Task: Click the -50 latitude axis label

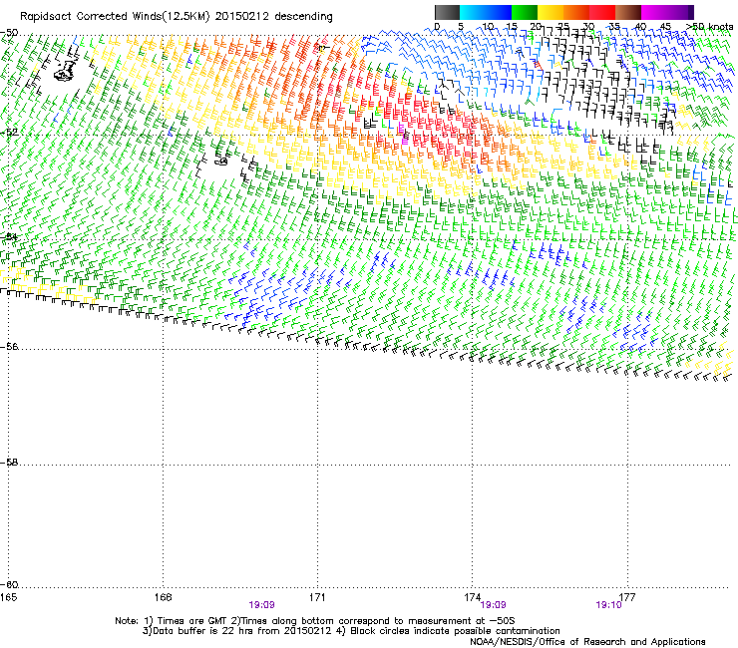Action: coord(9,33)
